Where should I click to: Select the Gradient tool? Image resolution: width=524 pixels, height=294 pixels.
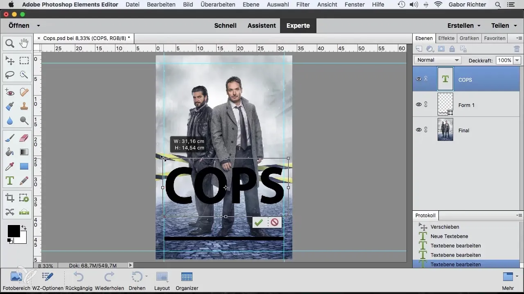(x=24, y=152)
